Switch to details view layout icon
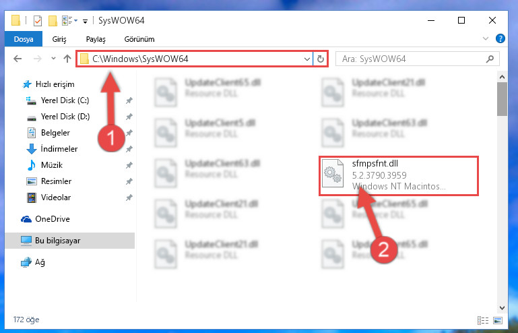The width and height of the screenshot is (518, 333). (483, 320)
